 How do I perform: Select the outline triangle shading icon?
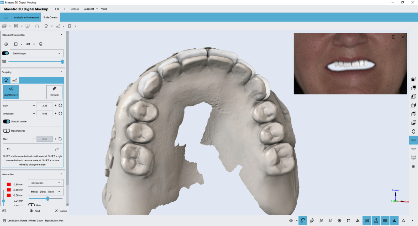tap(403, 220)
